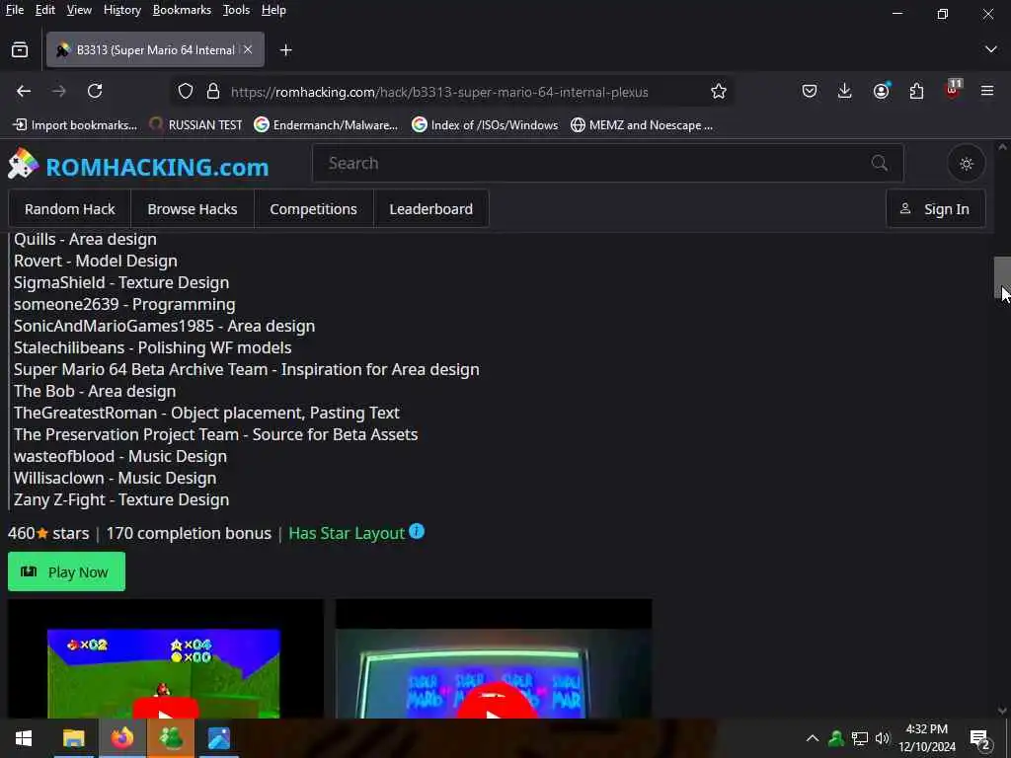The width and height of the screenshot is (1011, 758).
Task: Click the green user icon in system tray
Action: pyautogui.click(x=836, y=738)
